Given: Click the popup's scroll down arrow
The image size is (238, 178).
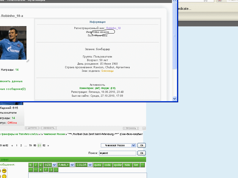Looking at the screenshot, I should (175, 99).
